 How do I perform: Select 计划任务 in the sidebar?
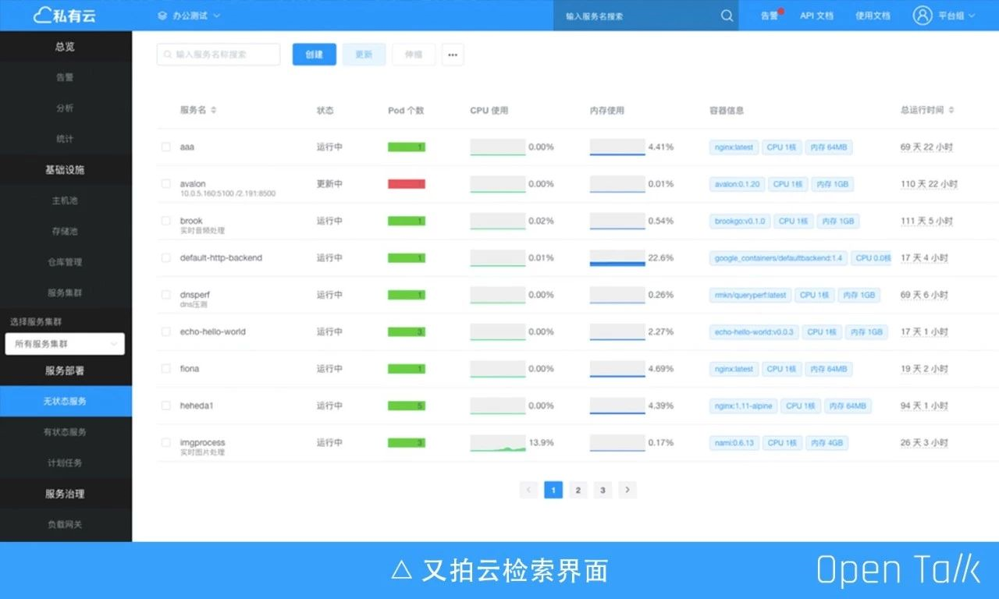[x=66, y=463]
